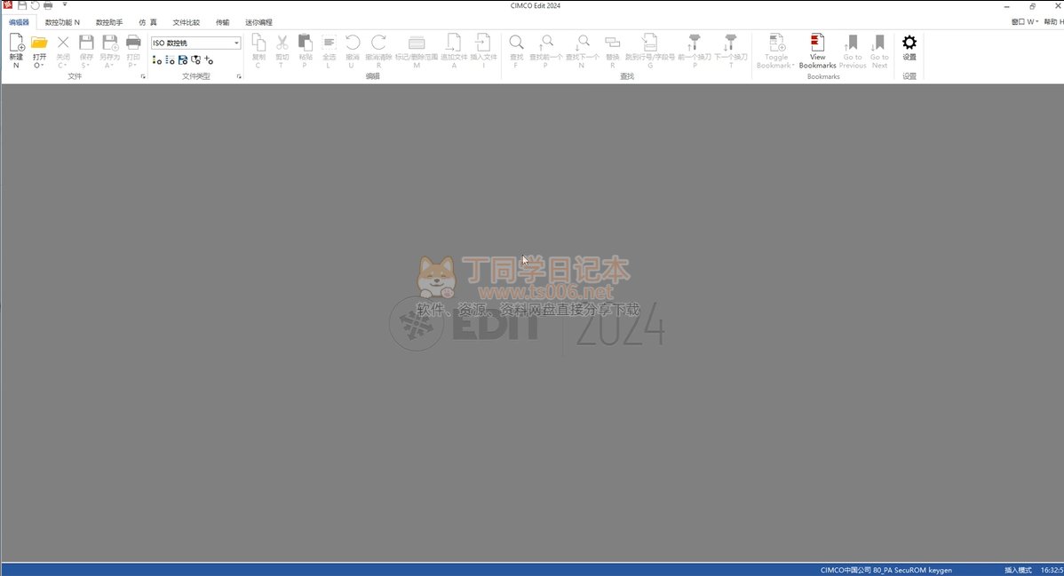Open the 窗口 W dropdown menu
The image size is (1064, 576).
coord(1025,21)
